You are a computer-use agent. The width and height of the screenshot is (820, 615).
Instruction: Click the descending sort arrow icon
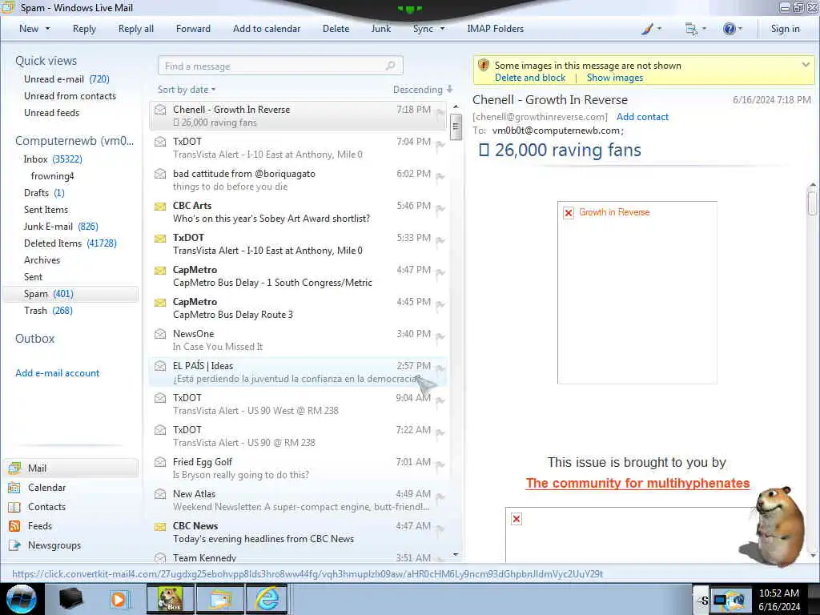[450, 90]
